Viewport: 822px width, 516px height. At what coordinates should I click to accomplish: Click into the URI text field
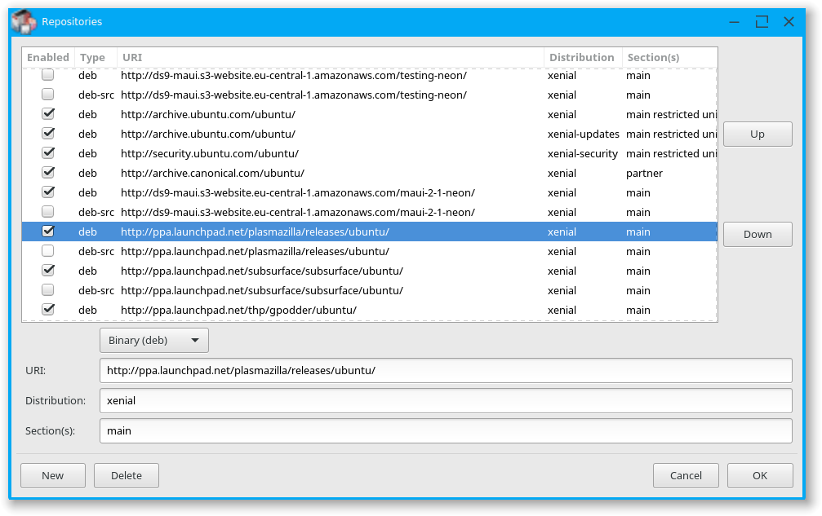coord(445,370)
